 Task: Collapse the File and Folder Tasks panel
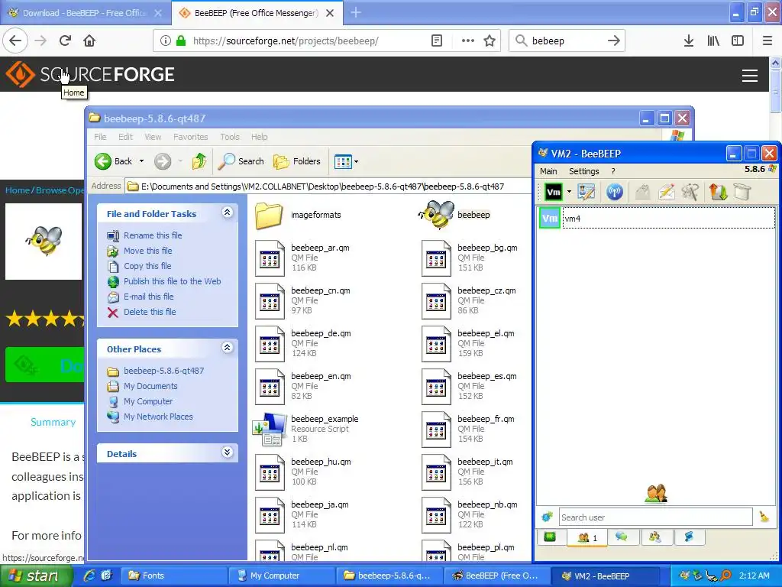(x=227, y=212)
